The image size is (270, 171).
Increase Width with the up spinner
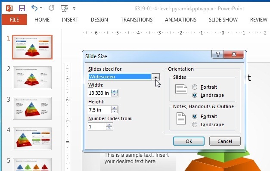point(115,91)
